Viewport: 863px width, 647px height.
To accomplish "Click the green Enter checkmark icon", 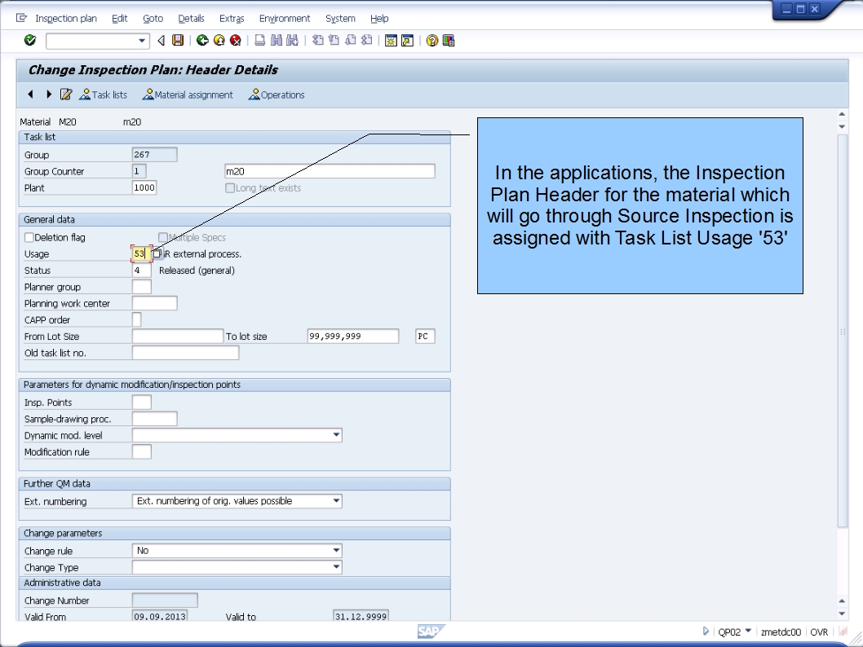I will pos(30,40).
